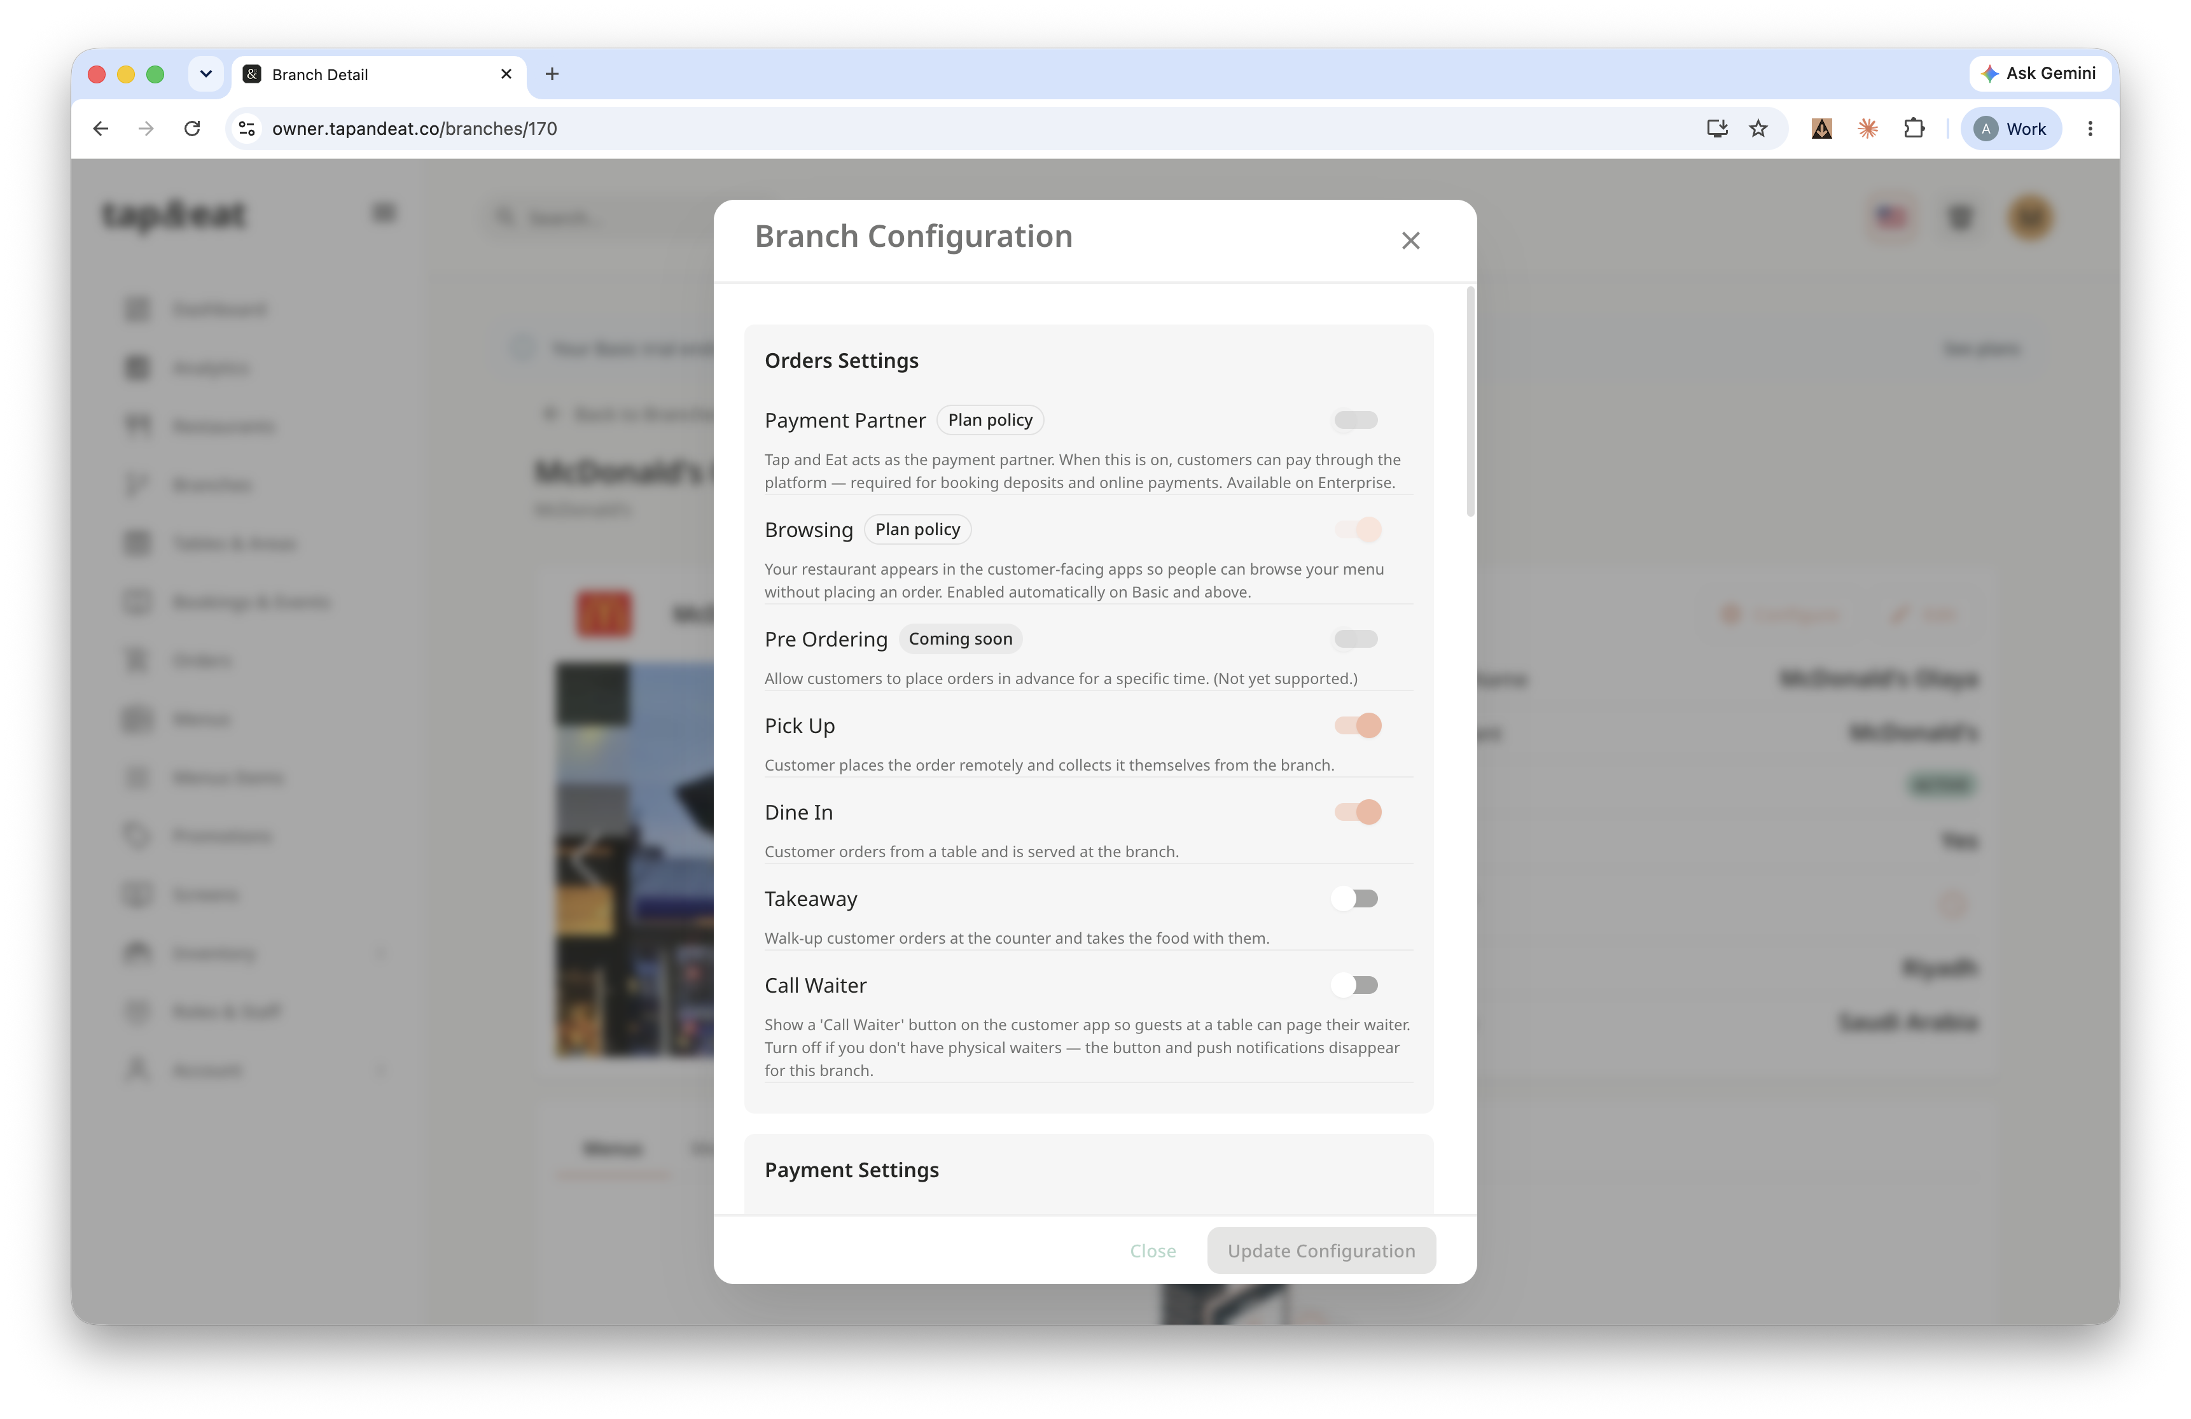Screen dimensions: 2191x1419
Task: Turn on the Call Waiter toggle
Action: point(1355,985)
